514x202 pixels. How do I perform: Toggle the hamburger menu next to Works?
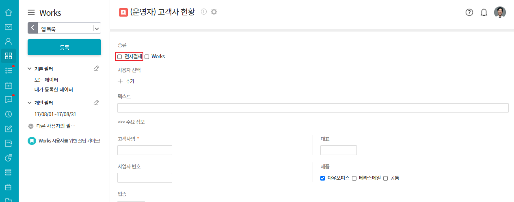(31, 13)
